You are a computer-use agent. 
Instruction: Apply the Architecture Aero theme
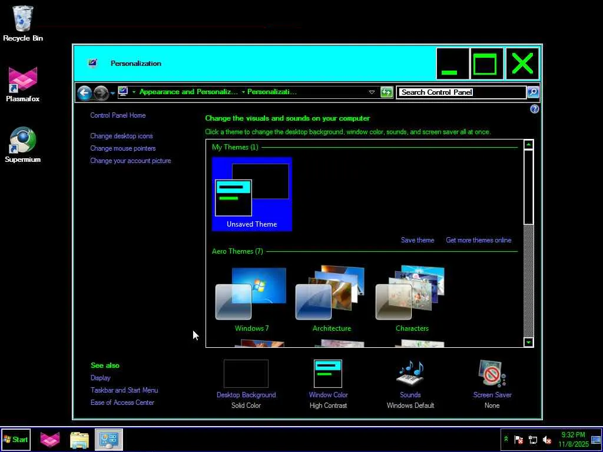[332, 298]
